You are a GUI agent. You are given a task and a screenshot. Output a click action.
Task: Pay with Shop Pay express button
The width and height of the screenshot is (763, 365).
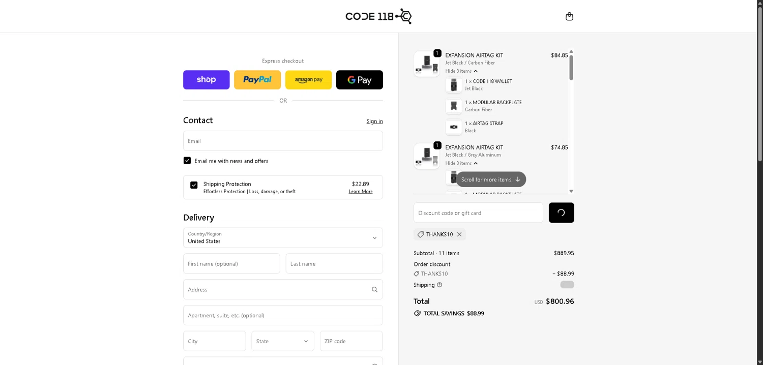pyautogui.click(x=206, y=80)
